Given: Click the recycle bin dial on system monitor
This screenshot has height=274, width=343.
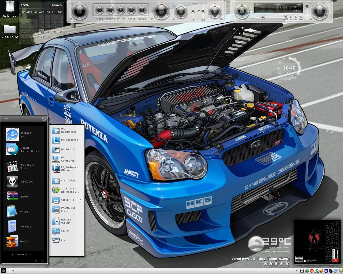Looking at the screenshot, I should (181, 12).
